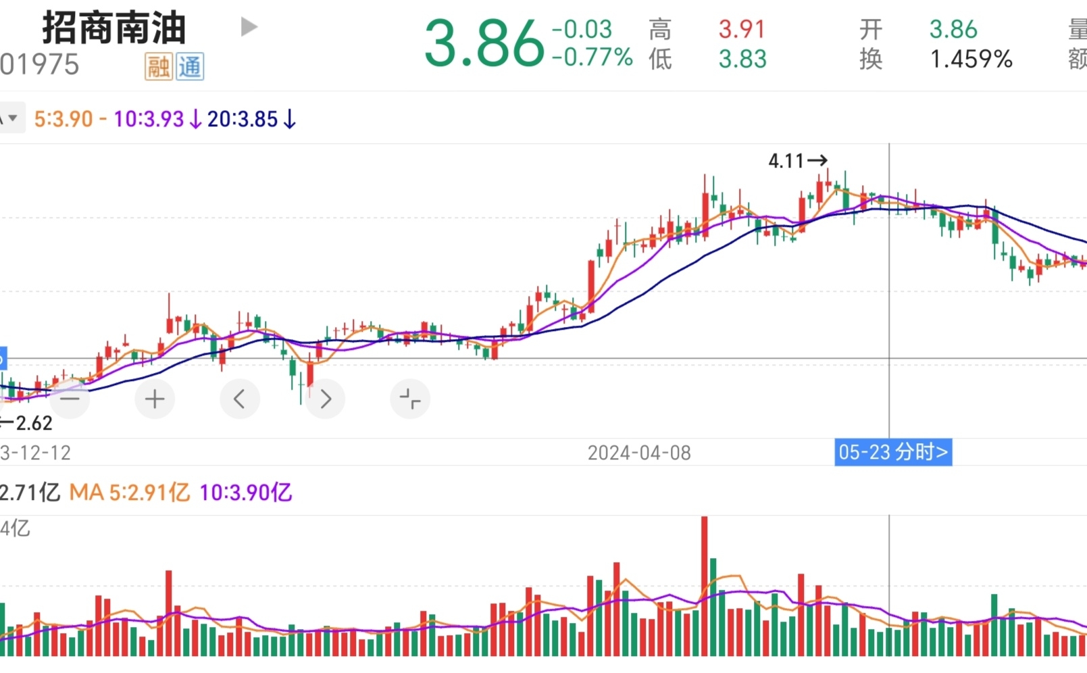The height and width of the screenshot is (673, 1087).
Task: Click the opening price 3.86 value
Action: (953, 29)
